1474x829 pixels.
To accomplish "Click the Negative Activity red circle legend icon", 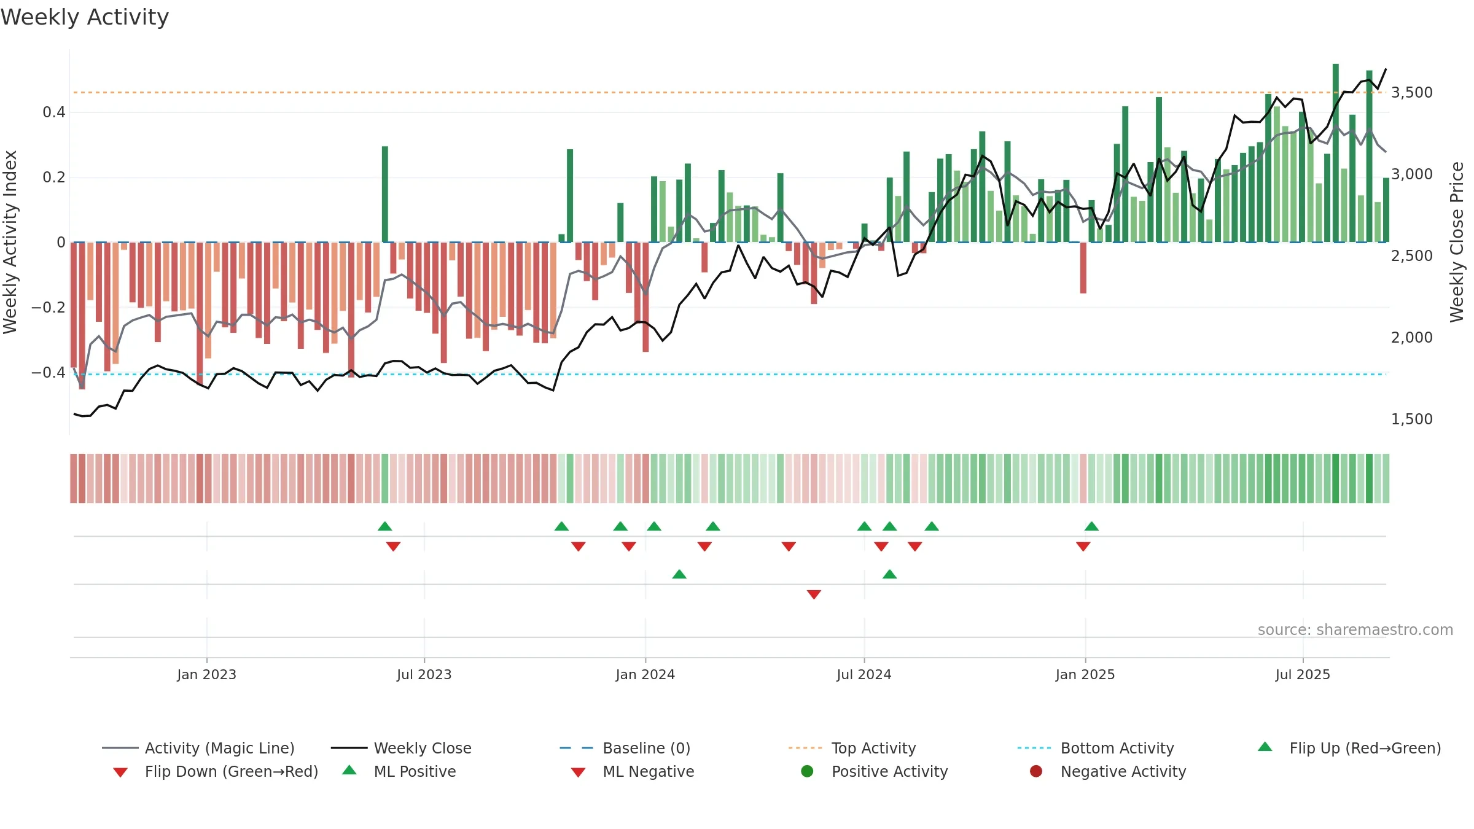I will [x=1036, y=771].
